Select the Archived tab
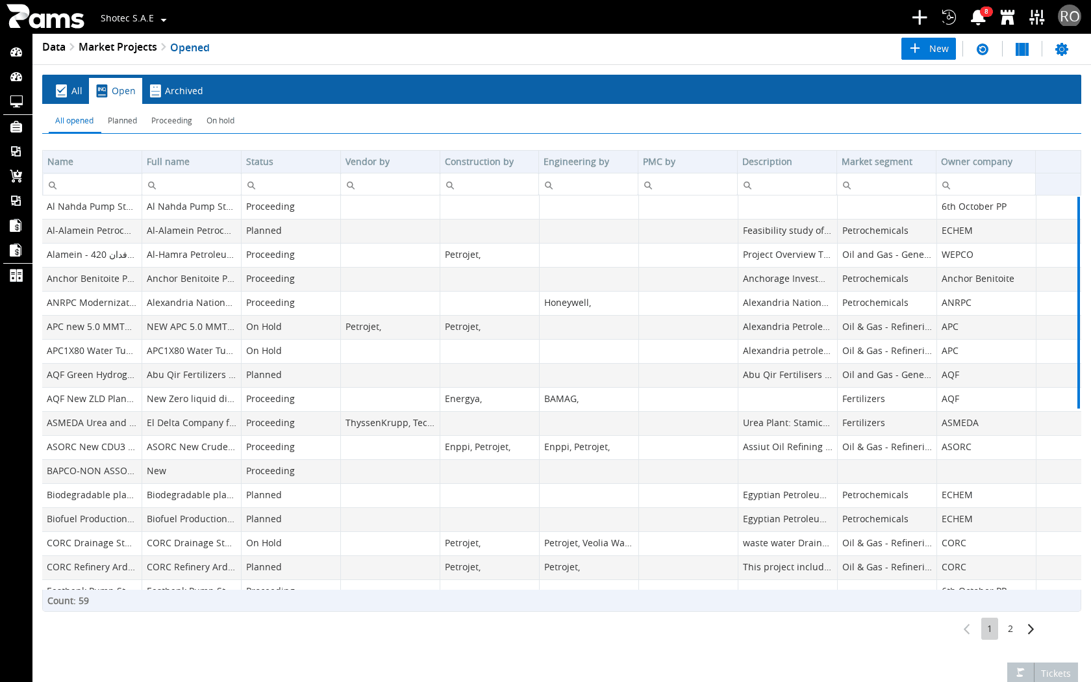The height and width of the screenshot is (682, 1091). click(176, 91)
